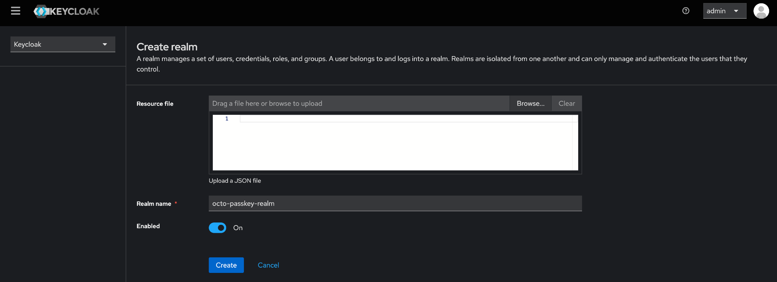This screenshot has width=777, height=282.
Task: Disable the Enabled switch
Action: click(x=217, y=228)
